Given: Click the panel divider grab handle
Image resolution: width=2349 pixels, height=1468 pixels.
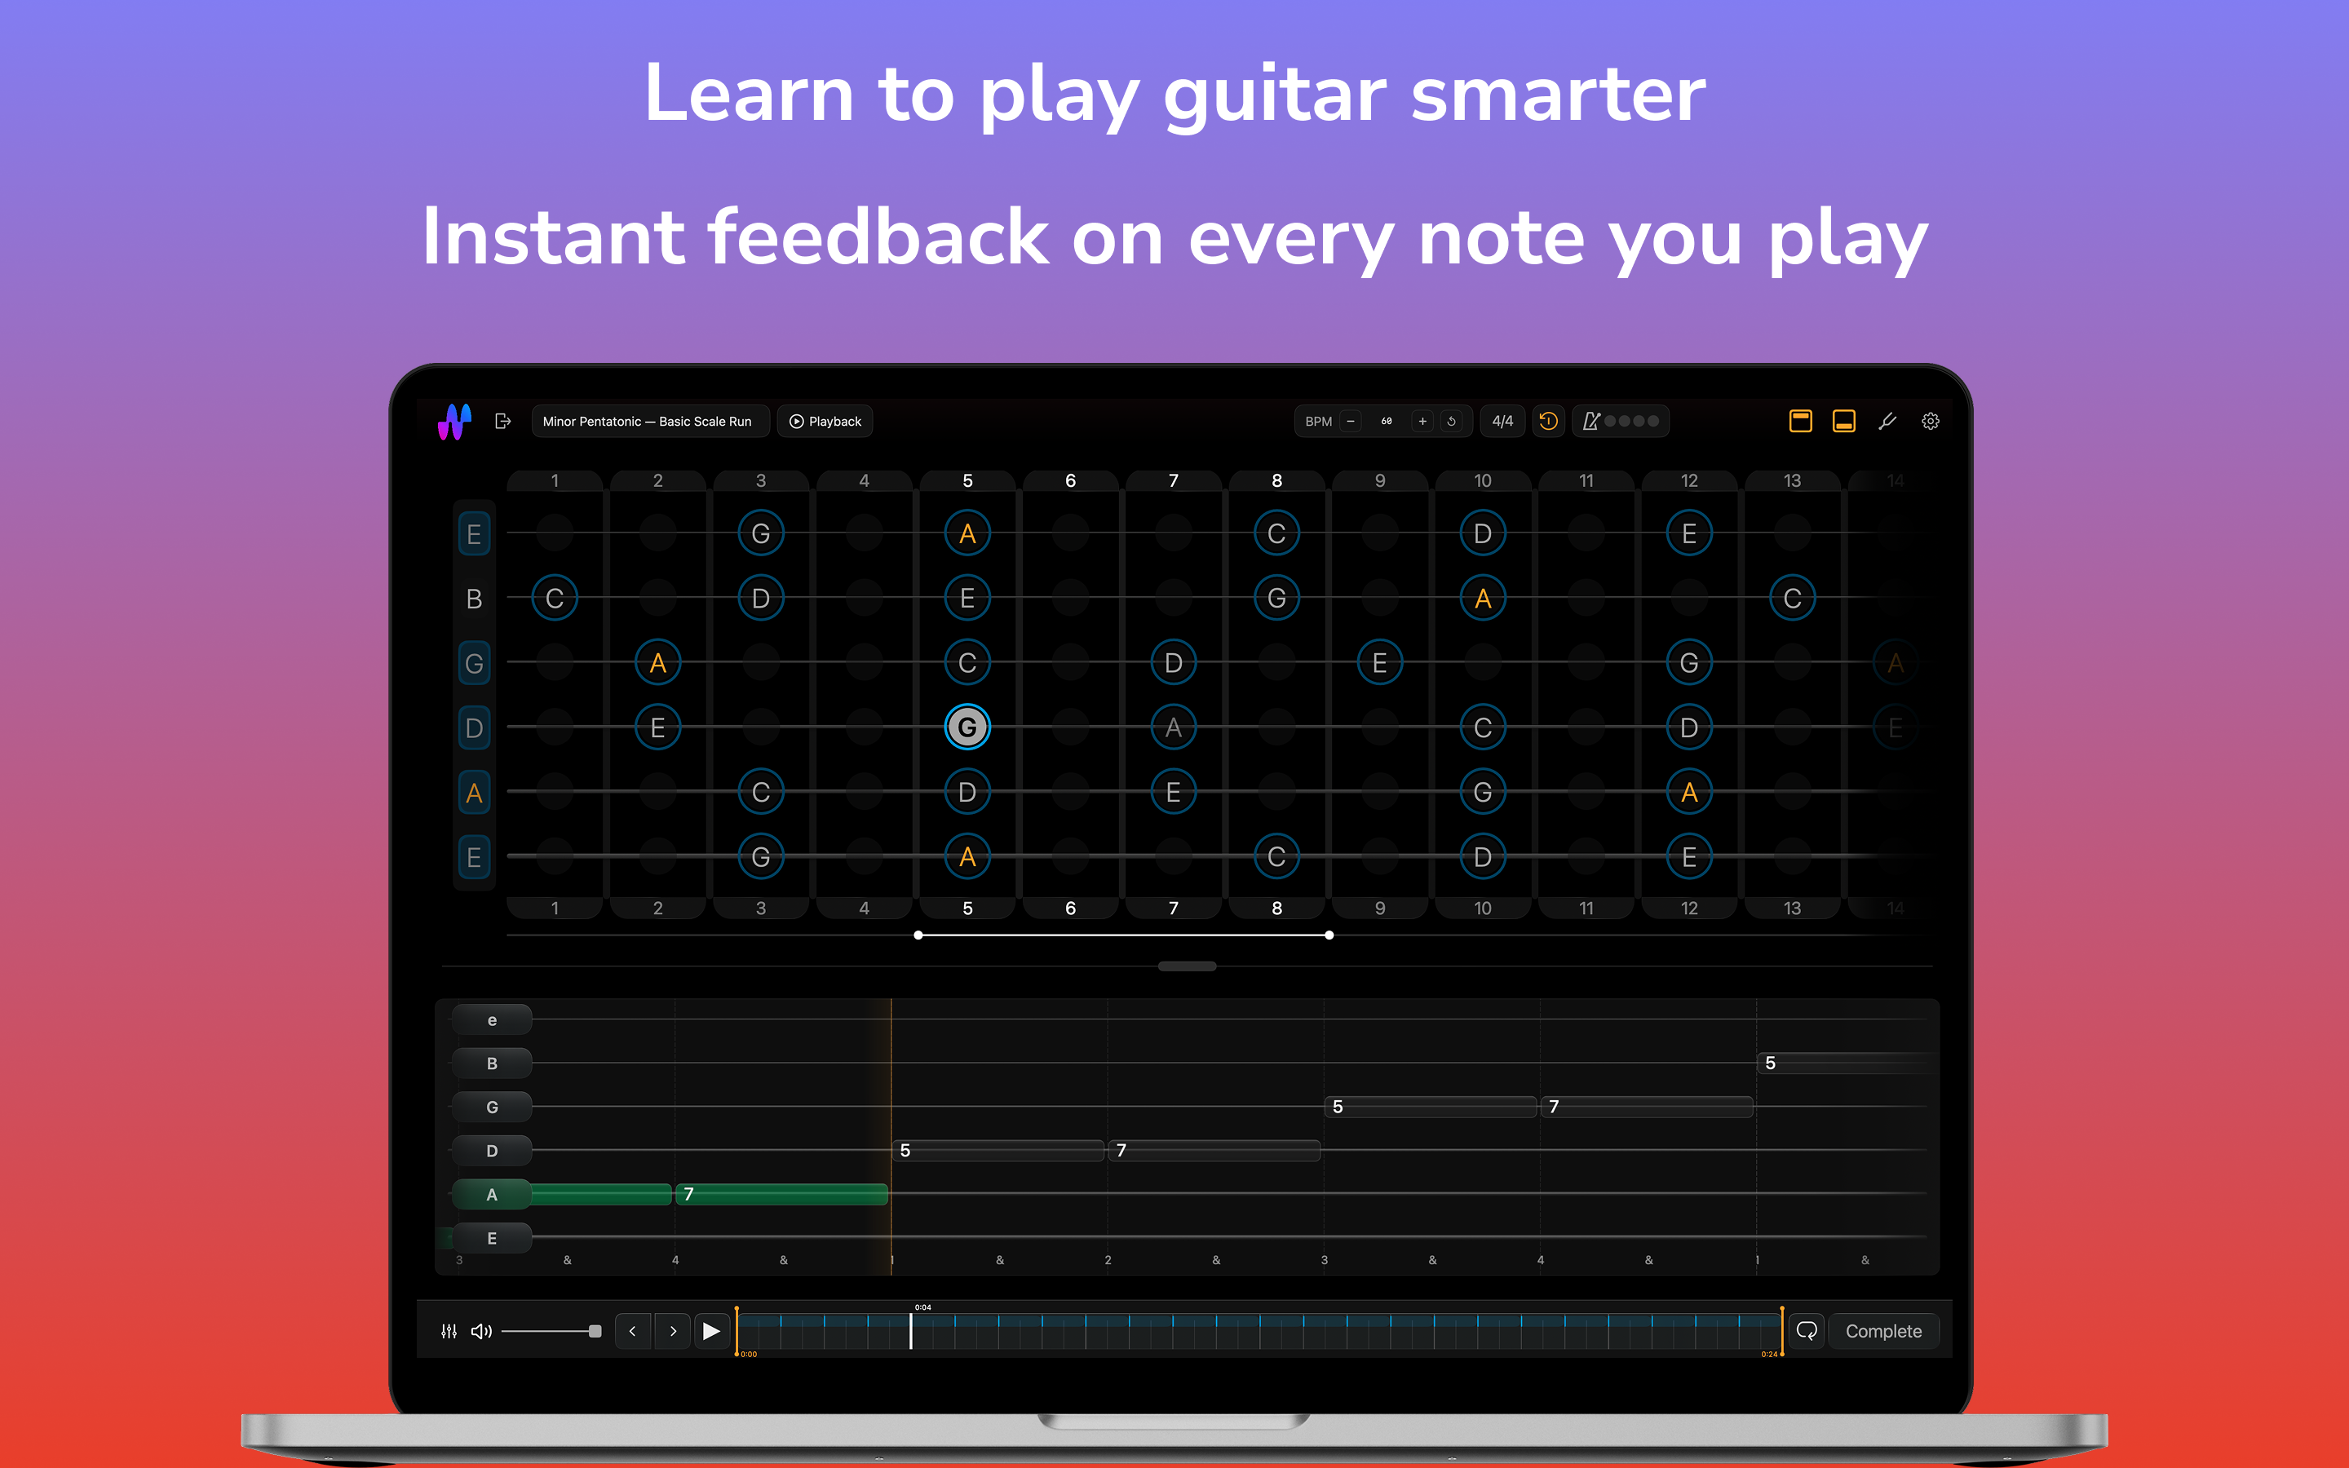Looking at the screenshot, I should point(1187,966).
